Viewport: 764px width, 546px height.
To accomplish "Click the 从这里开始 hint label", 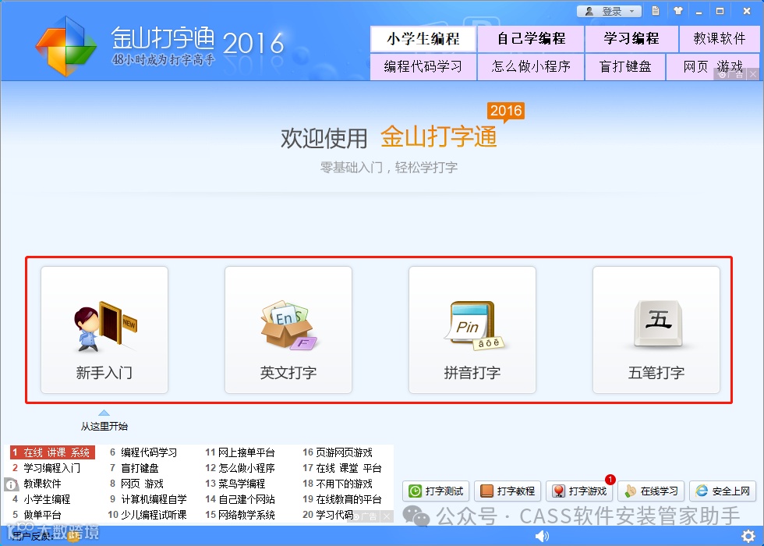I will coord(104,426).
